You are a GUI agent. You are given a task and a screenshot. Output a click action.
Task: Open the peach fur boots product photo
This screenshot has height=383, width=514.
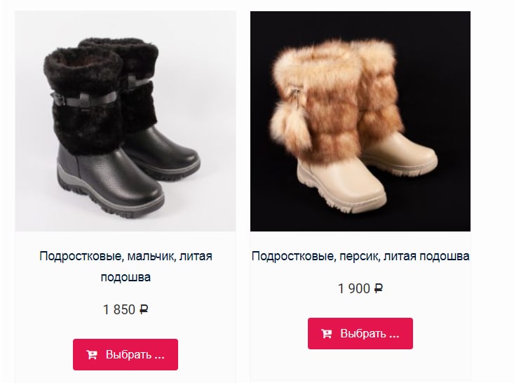(x=360, y=121)
